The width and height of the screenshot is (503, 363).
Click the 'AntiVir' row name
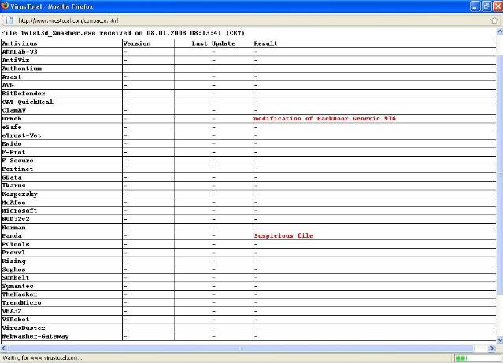(x=16, y=60)
